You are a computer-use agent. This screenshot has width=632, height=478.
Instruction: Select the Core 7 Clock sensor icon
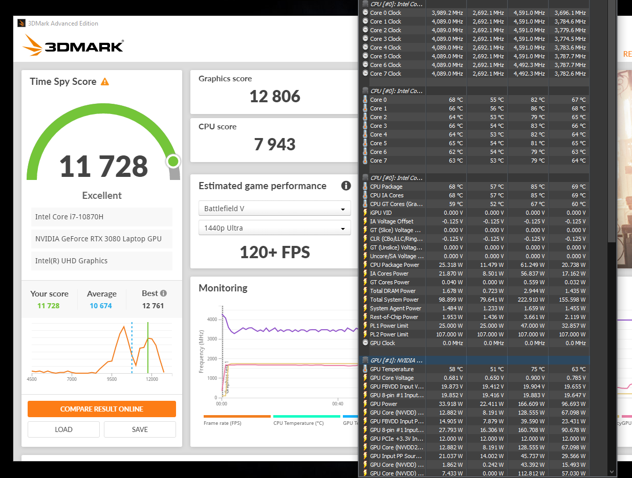point(365,74)
